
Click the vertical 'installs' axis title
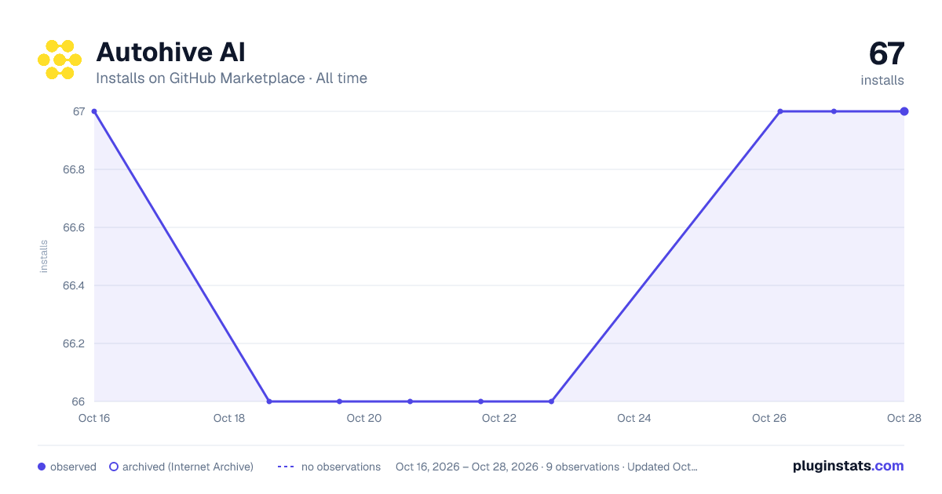click(x=44, y=256)
